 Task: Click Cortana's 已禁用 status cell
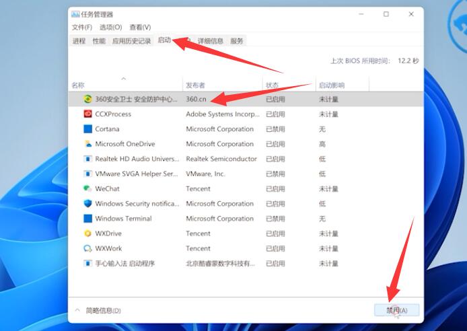coord(275,129)
